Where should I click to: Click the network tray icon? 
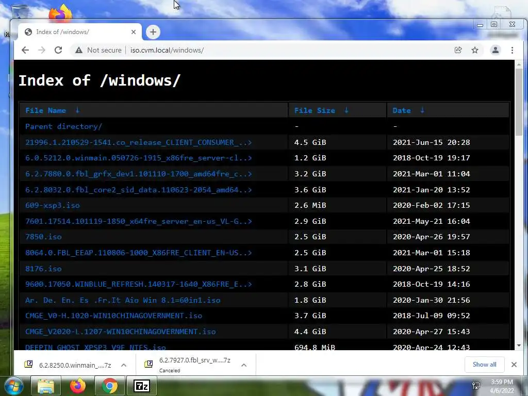[476, 386]
